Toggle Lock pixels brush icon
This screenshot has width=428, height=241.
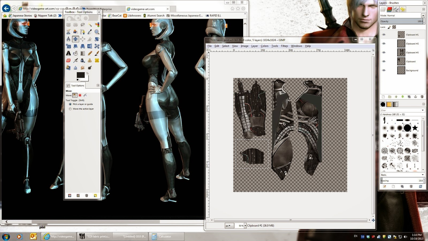tap(389, 27)
